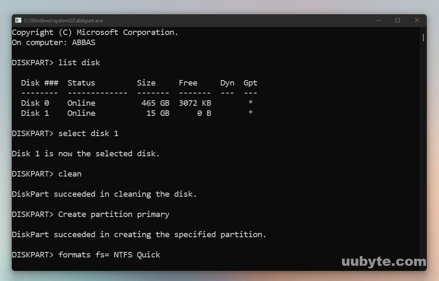This screenshot has height=281, width=439.
Task: Click the 'list disk' command text
Action: tap(78, 62)
